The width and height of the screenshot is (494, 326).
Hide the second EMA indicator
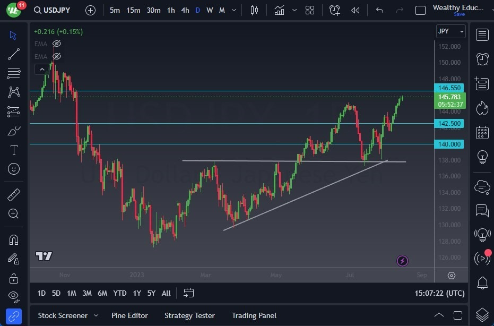[x=57, y=57]
